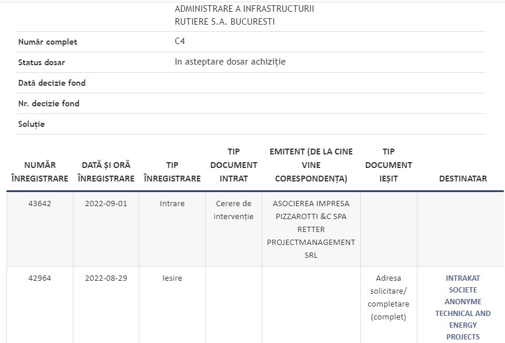The width and height of the screenshot is (505, 343).
Task: Click the Număr complet value C4
Action: pos(180,41)
